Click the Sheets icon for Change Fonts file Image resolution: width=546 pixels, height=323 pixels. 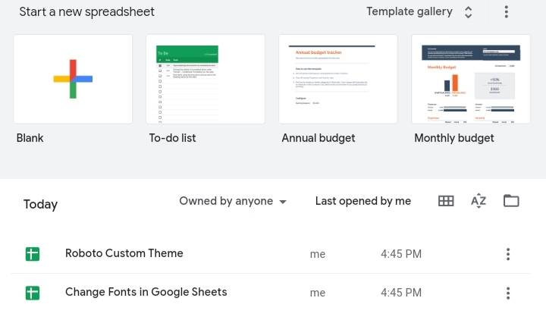33,293
